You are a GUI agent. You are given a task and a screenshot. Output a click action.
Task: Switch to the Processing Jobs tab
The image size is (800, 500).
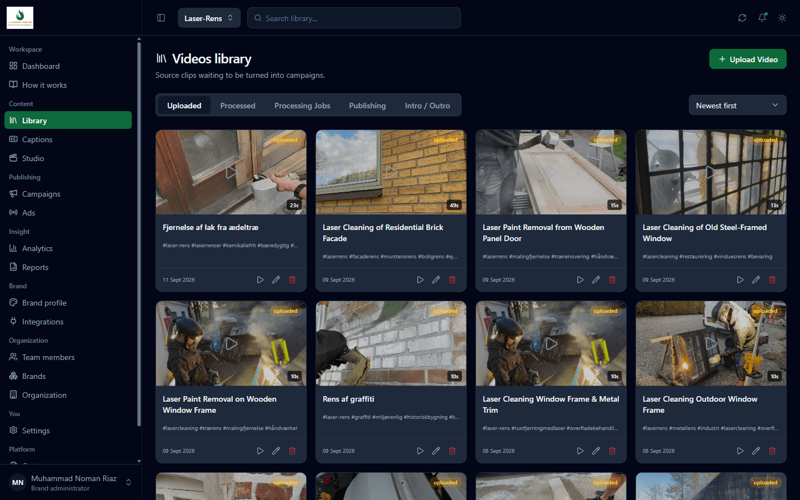302,106
